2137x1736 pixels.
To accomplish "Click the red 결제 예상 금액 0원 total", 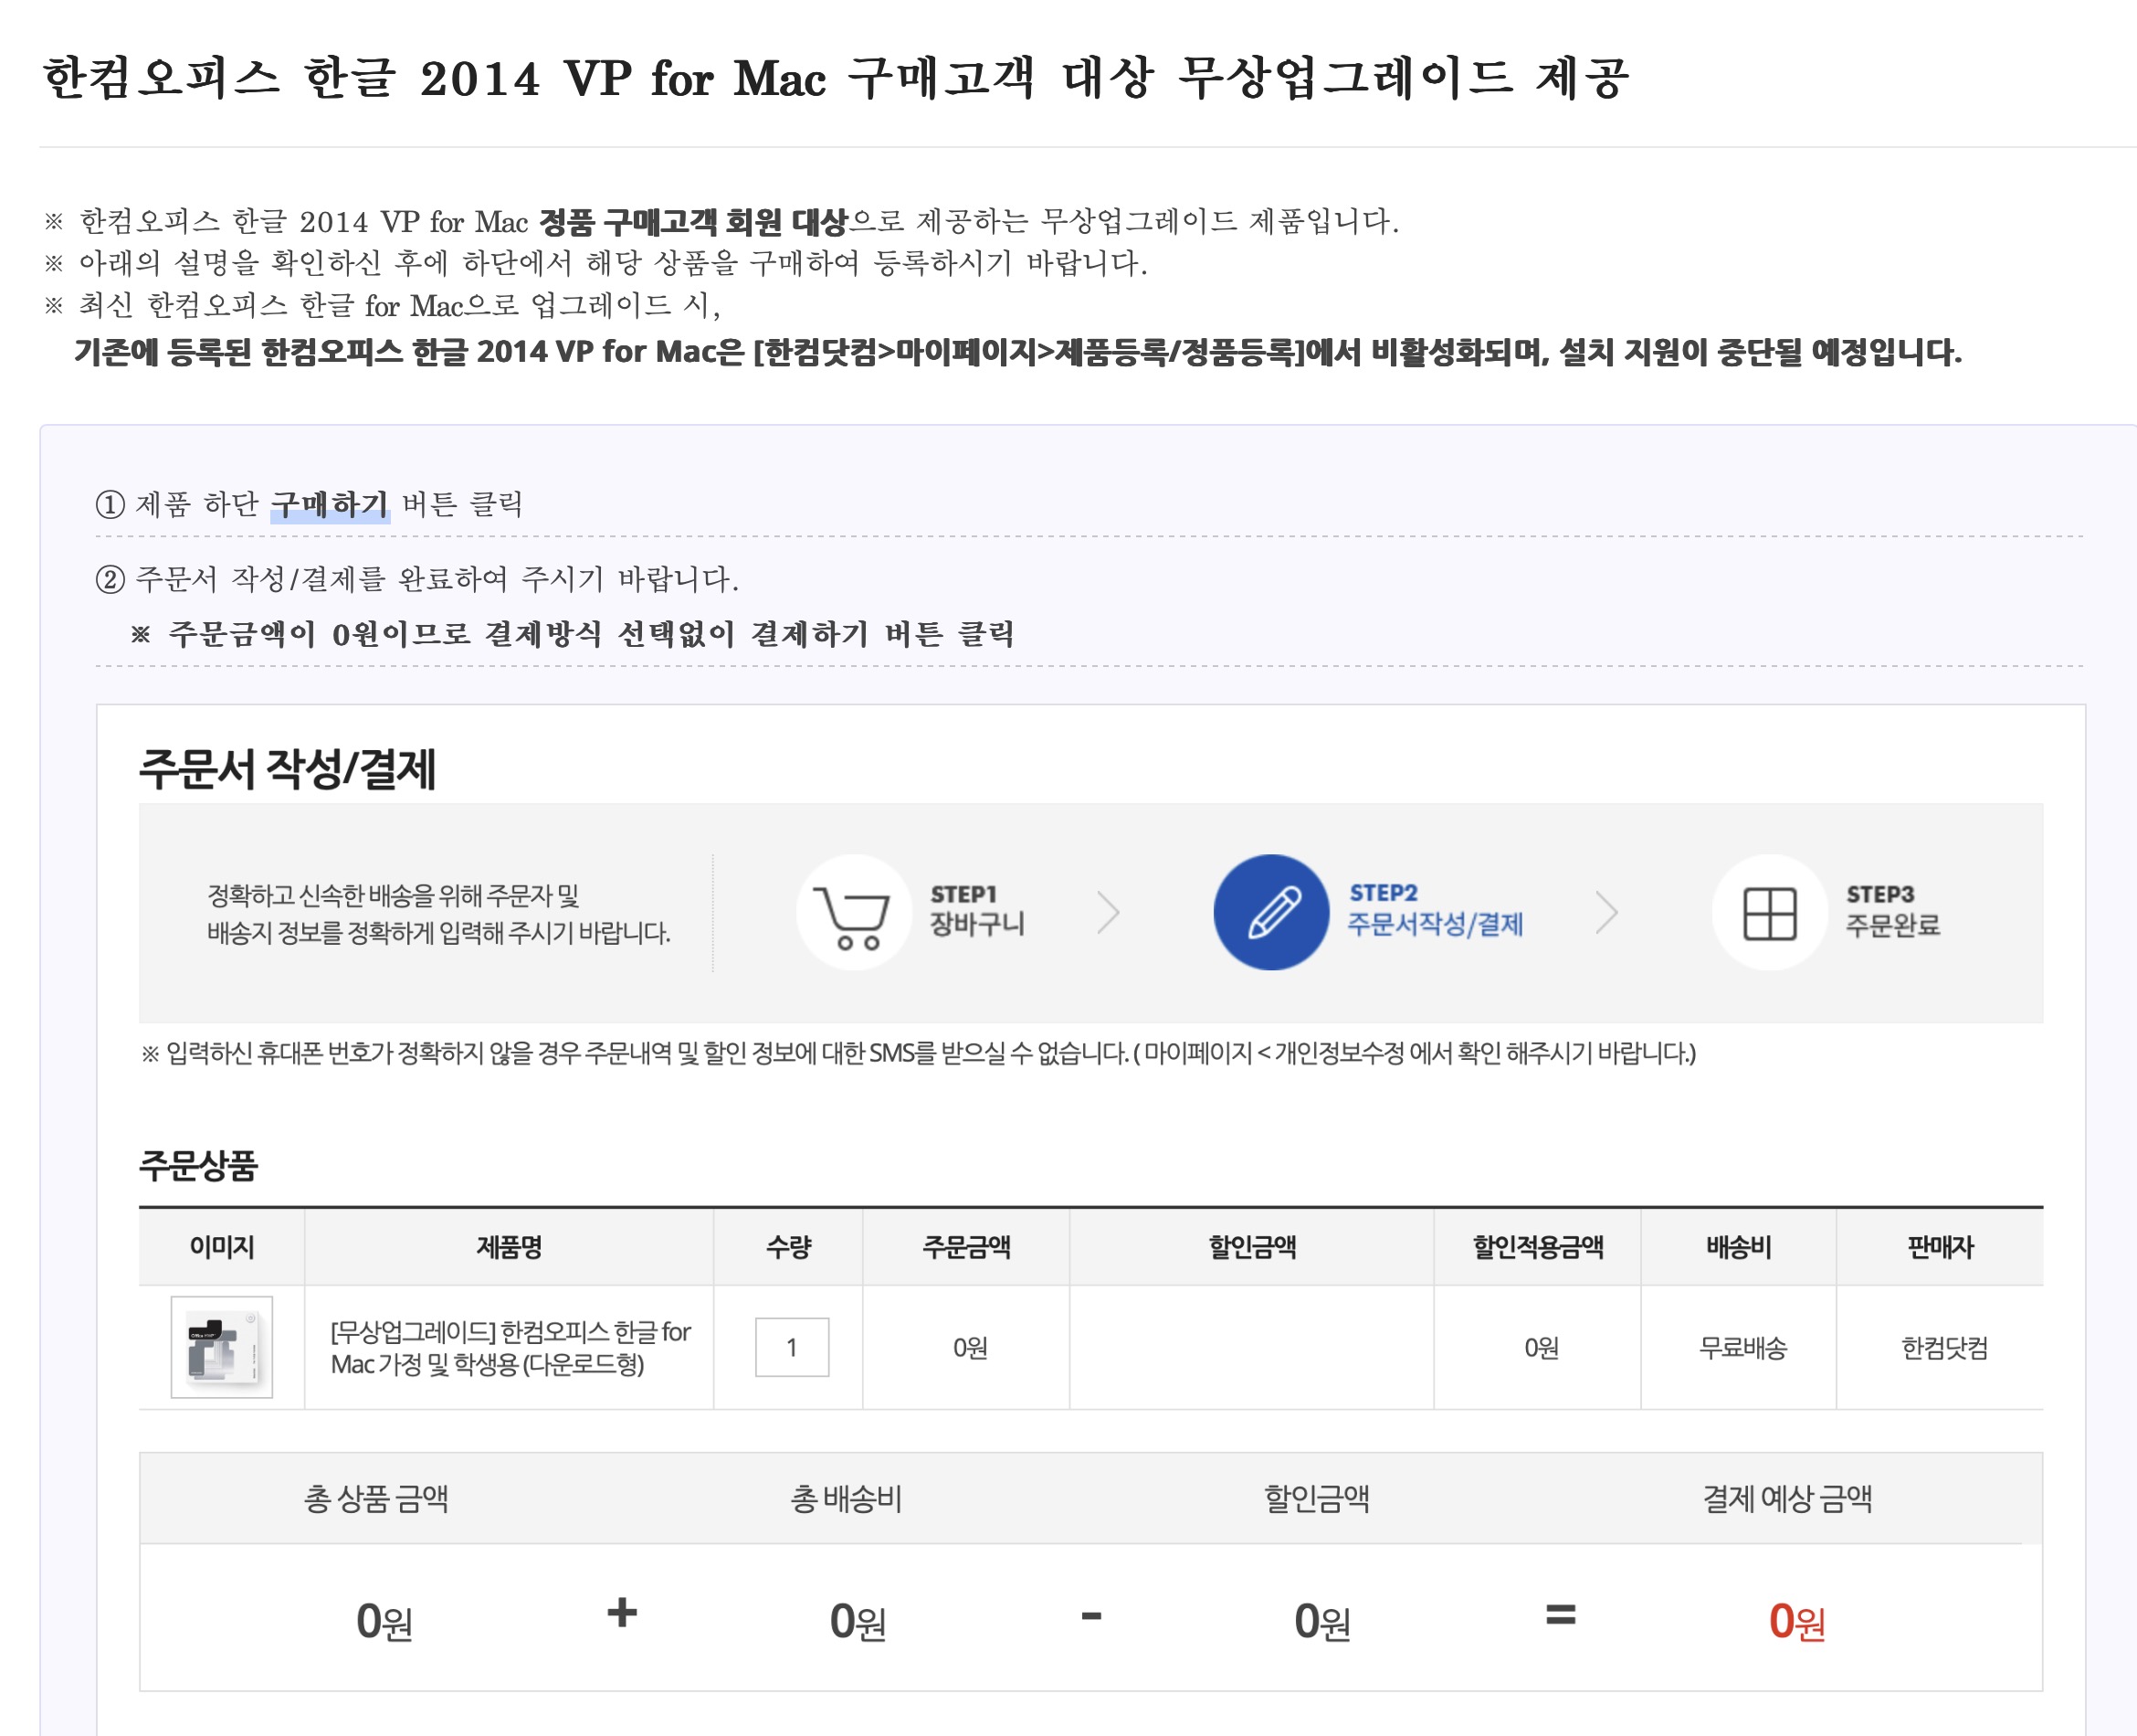I will pyautogui.click(x=1796, y=1621).
